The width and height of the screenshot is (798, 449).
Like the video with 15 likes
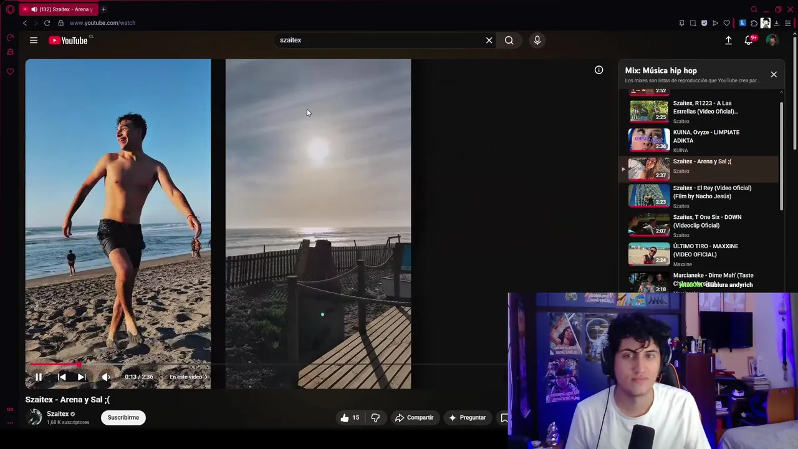350,418
